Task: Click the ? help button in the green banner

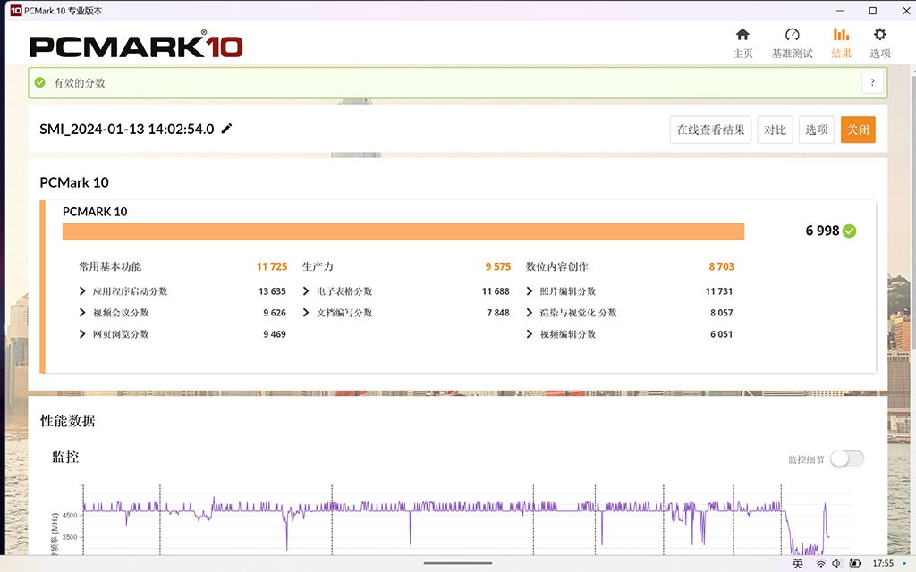Action: (872, 81)
